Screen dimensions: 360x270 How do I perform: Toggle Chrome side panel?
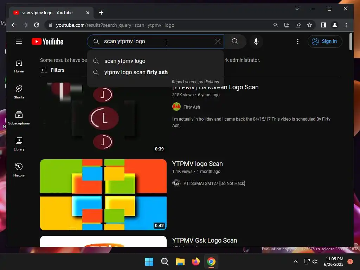[x=323, y=25]
